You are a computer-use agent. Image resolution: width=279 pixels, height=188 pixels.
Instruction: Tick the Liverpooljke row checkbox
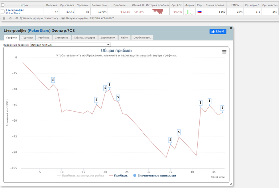[x=3, y=12]
